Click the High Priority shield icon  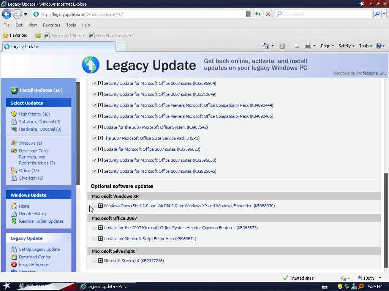tap(14, 114)
